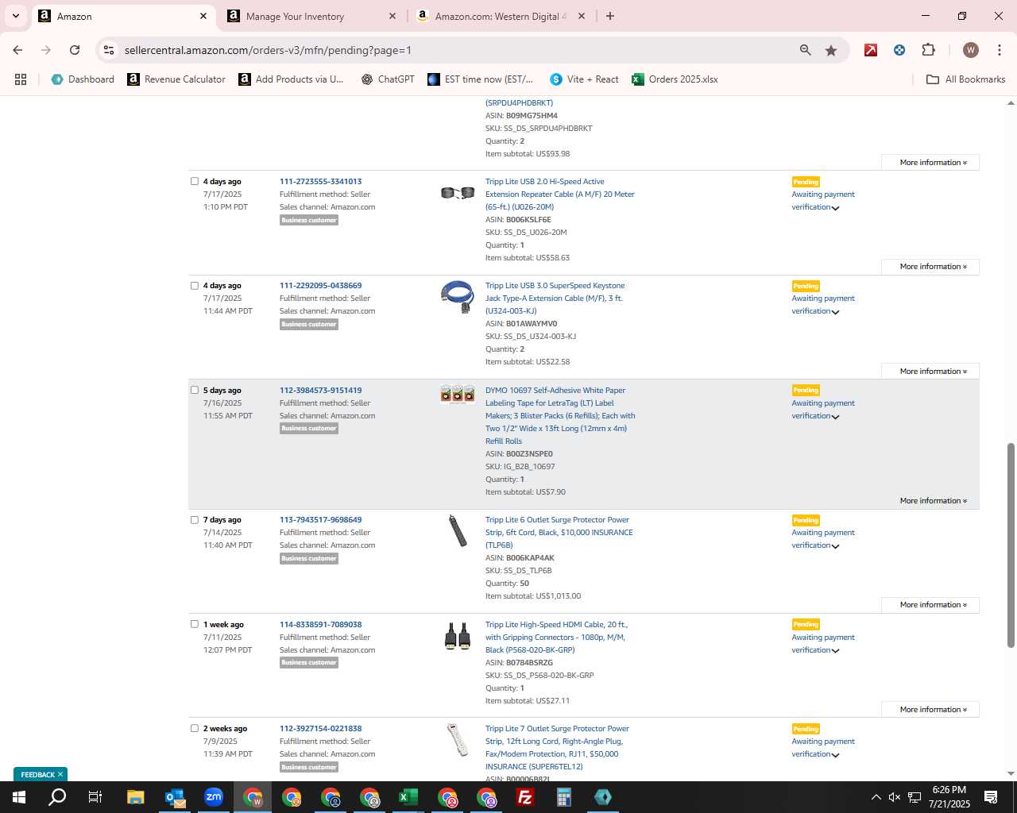Open Task View on taskbar
Screen dimensions: 1017x813
point(95,797)
